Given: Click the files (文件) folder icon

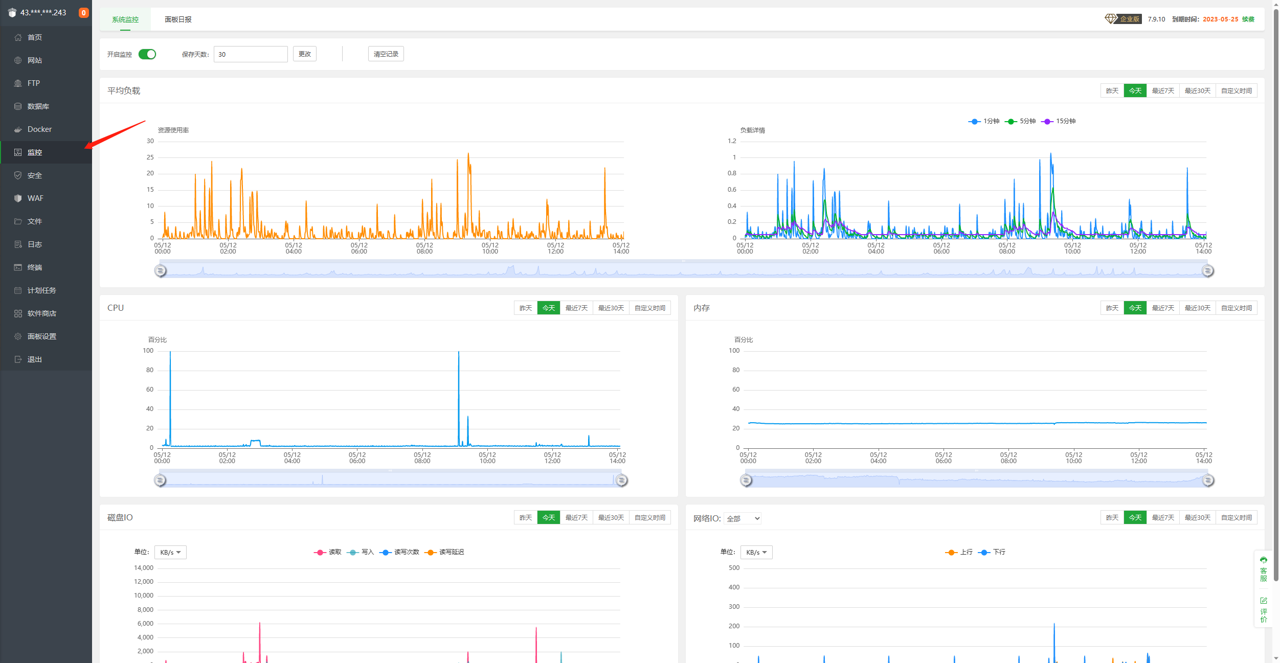Looking at the screenshot, I should click(x=18, y=221).
